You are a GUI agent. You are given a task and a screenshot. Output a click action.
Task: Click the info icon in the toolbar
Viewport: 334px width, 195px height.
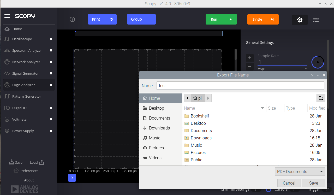(73, 19)
